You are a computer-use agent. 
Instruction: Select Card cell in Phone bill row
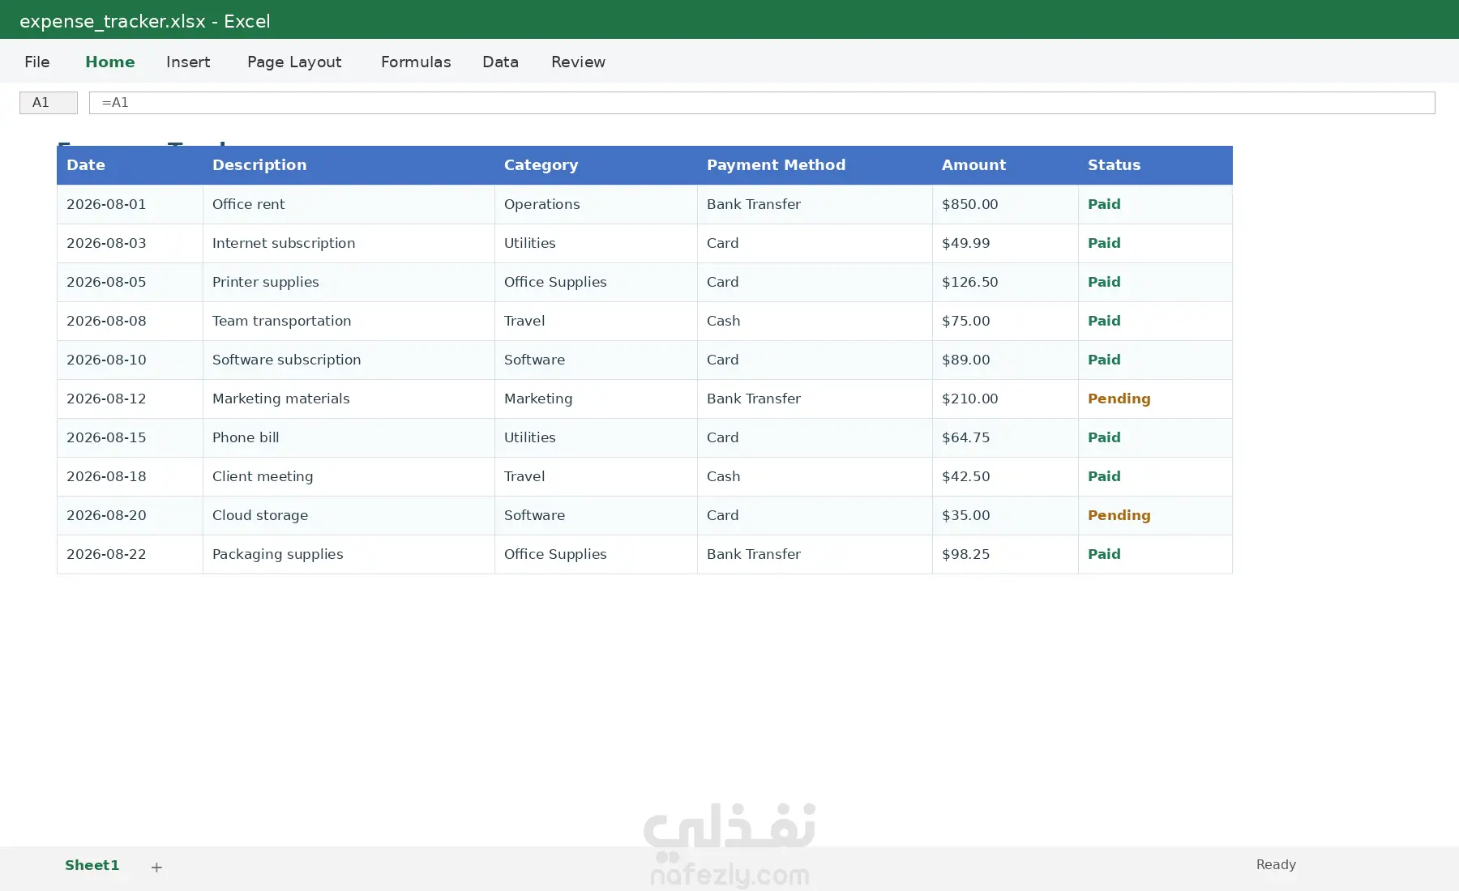(x=815, y=437)
